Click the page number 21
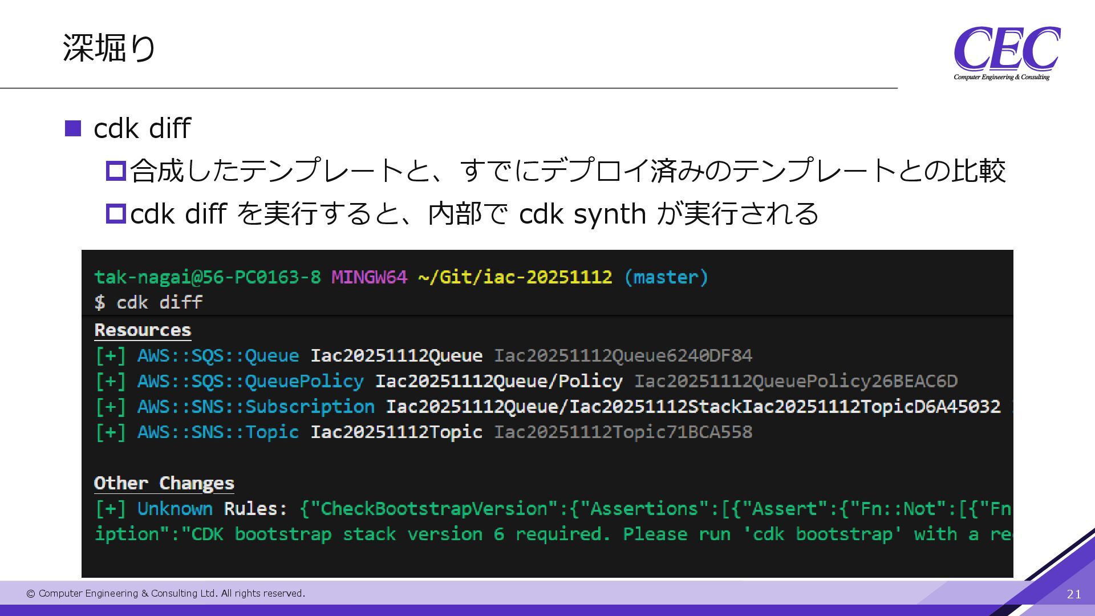Screen dimensions: 1095x616 (1073, 594)
